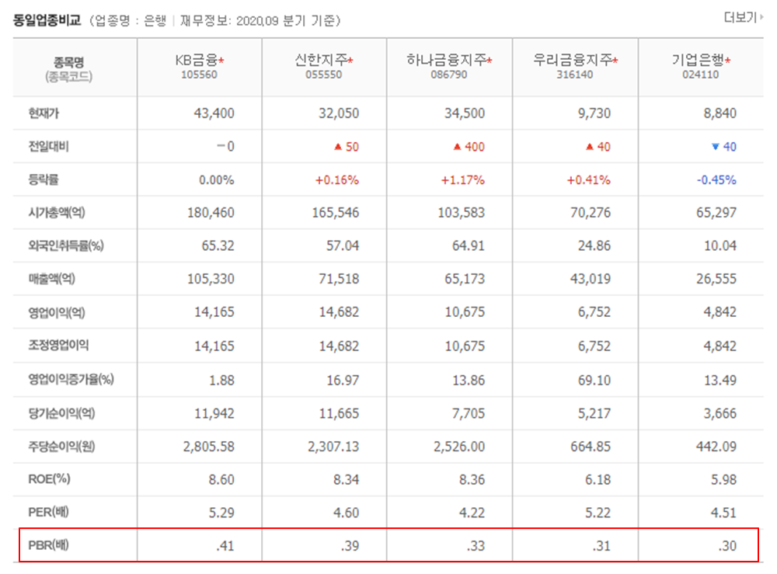Viewport: 777px width, 574px height.
Task: Click 하나금융지주 current price 34,500
Action: [465, 113]
